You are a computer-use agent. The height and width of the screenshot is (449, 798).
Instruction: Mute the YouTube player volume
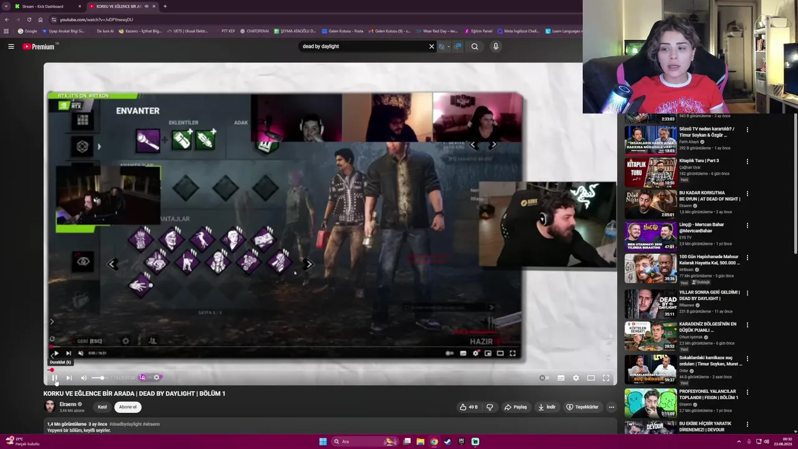pos(84,378)
